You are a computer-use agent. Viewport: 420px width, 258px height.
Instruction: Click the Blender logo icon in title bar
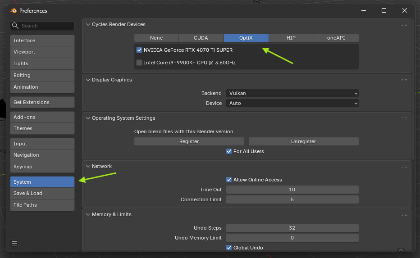pos(14,11)
